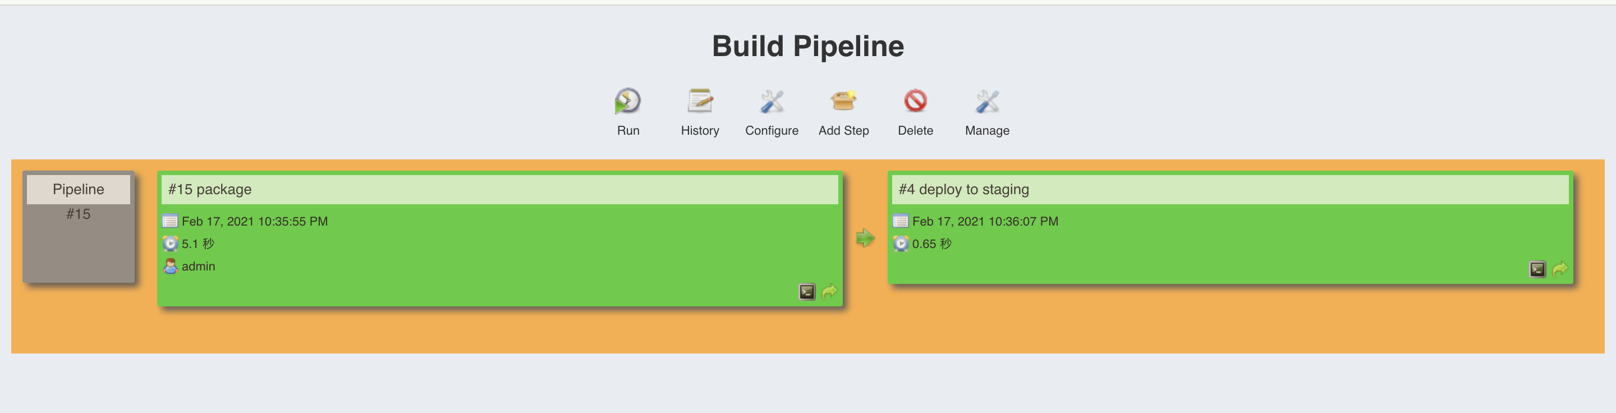1616x413 pixels.
Task: Click the calendar icon in #15 package
Action: click(x=170, y=222)
